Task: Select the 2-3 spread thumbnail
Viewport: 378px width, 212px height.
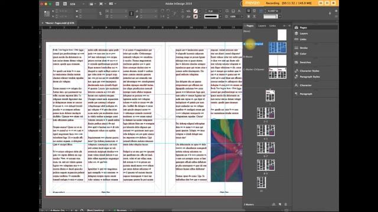Action: [266, 113]
